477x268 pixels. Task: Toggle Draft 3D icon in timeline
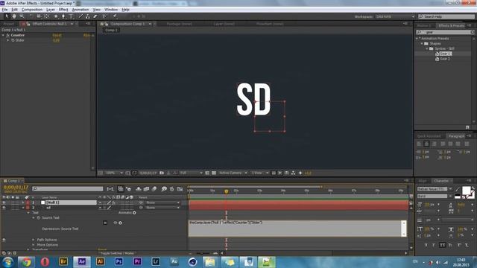pyautogui.click(x=128, y=189)
